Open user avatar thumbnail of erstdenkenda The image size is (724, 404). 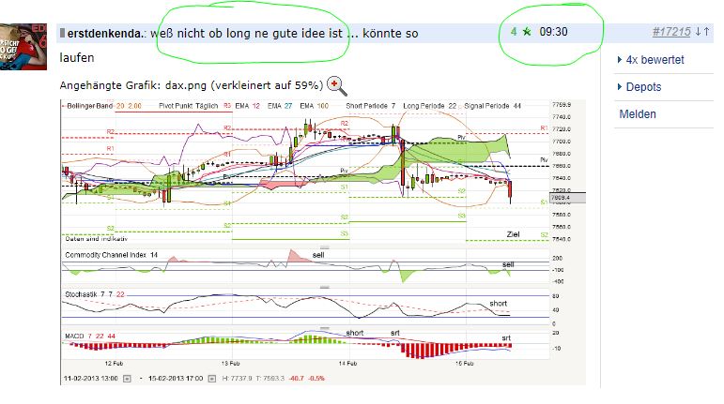tap(23, 47)
